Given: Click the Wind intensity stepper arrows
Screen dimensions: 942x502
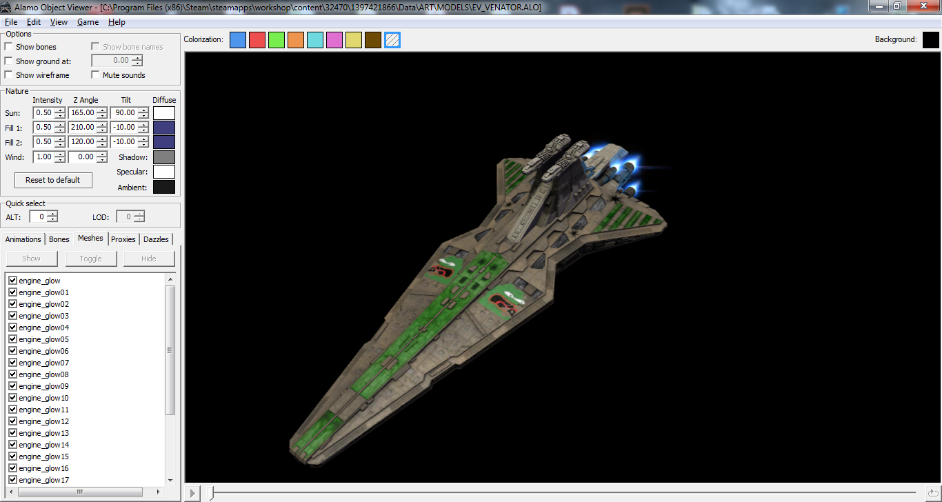Looking at the screenshot, I should click(59, 157).
